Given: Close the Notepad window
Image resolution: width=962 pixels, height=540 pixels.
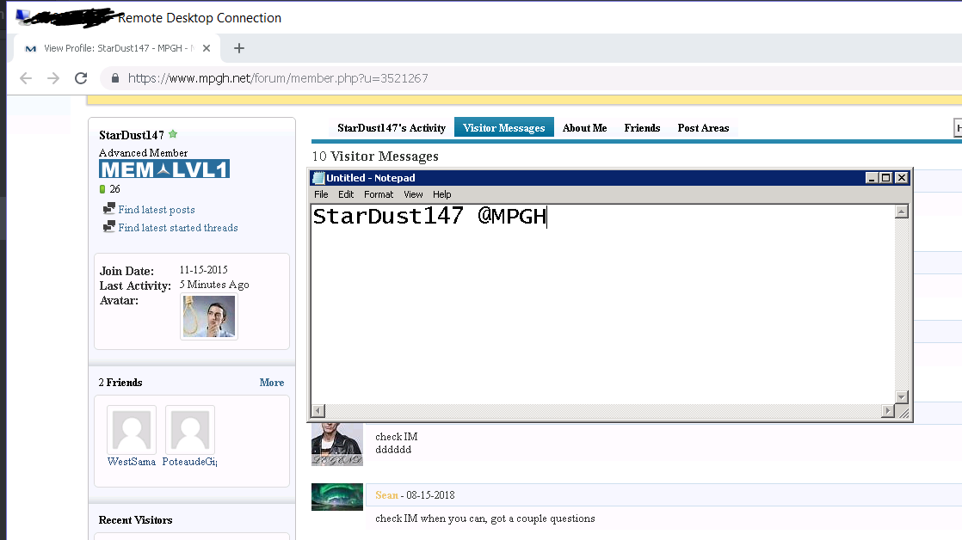Looking at the screenshot, I should click(x=901, y=178).
